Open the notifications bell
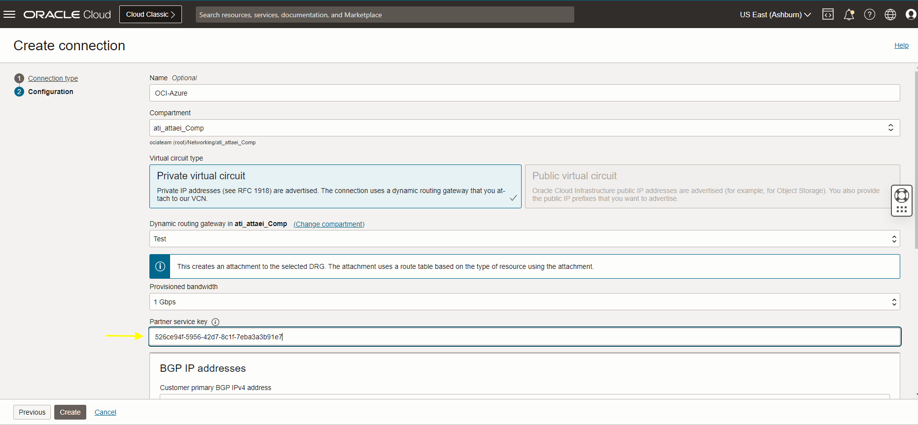Viewport: 918px width, 425px height. [x=848, y=14]
